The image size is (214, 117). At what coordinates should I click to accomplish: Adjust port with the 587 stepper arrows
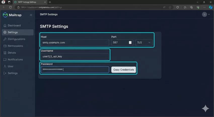(130, 43)
